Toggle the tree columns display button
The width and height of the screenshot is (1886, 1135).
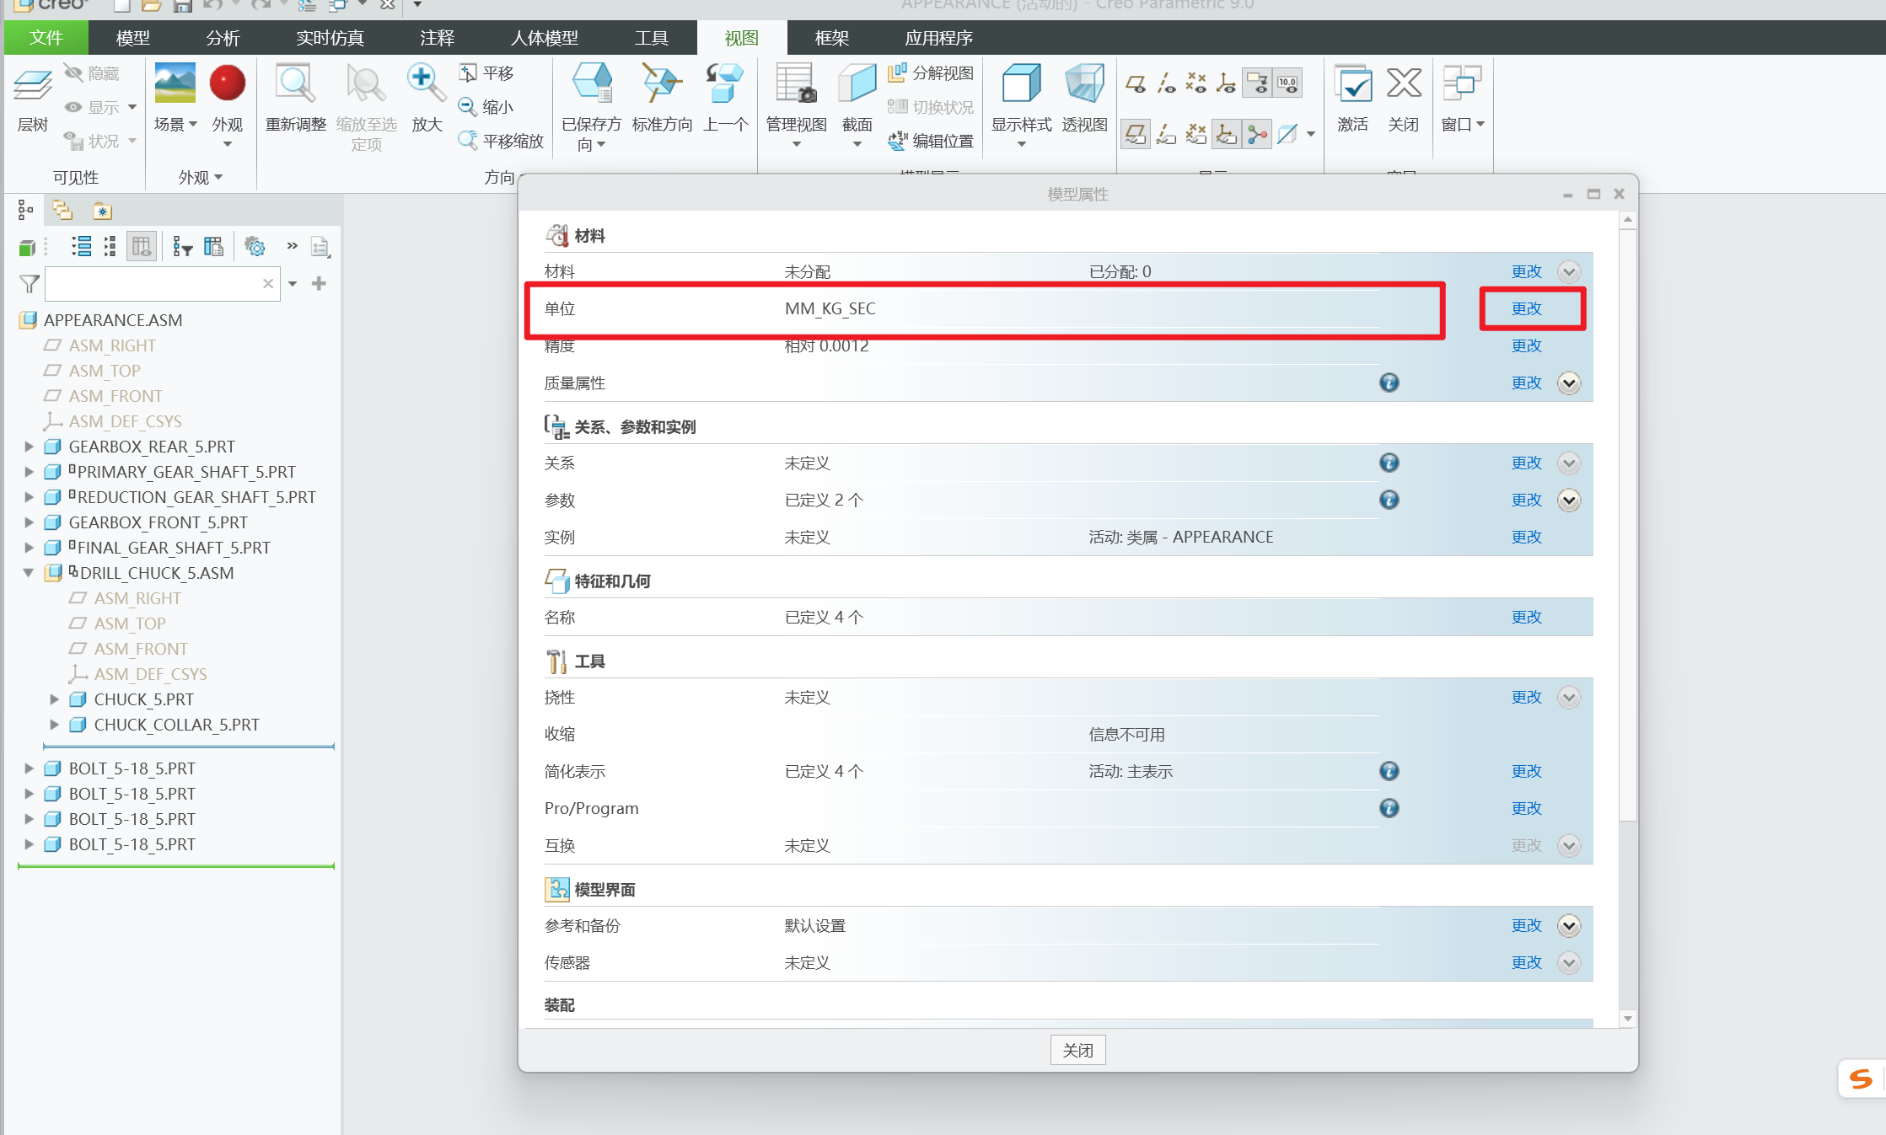pos(142,246)
